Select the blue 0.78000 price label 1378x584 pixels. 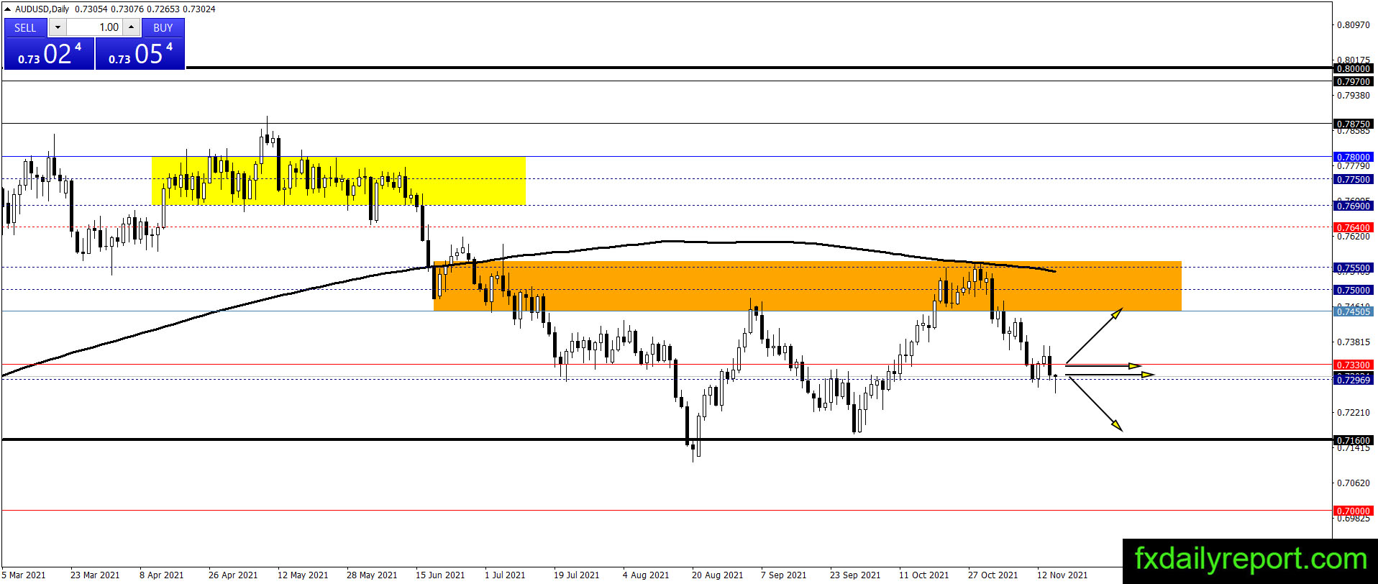point(1353,158)
